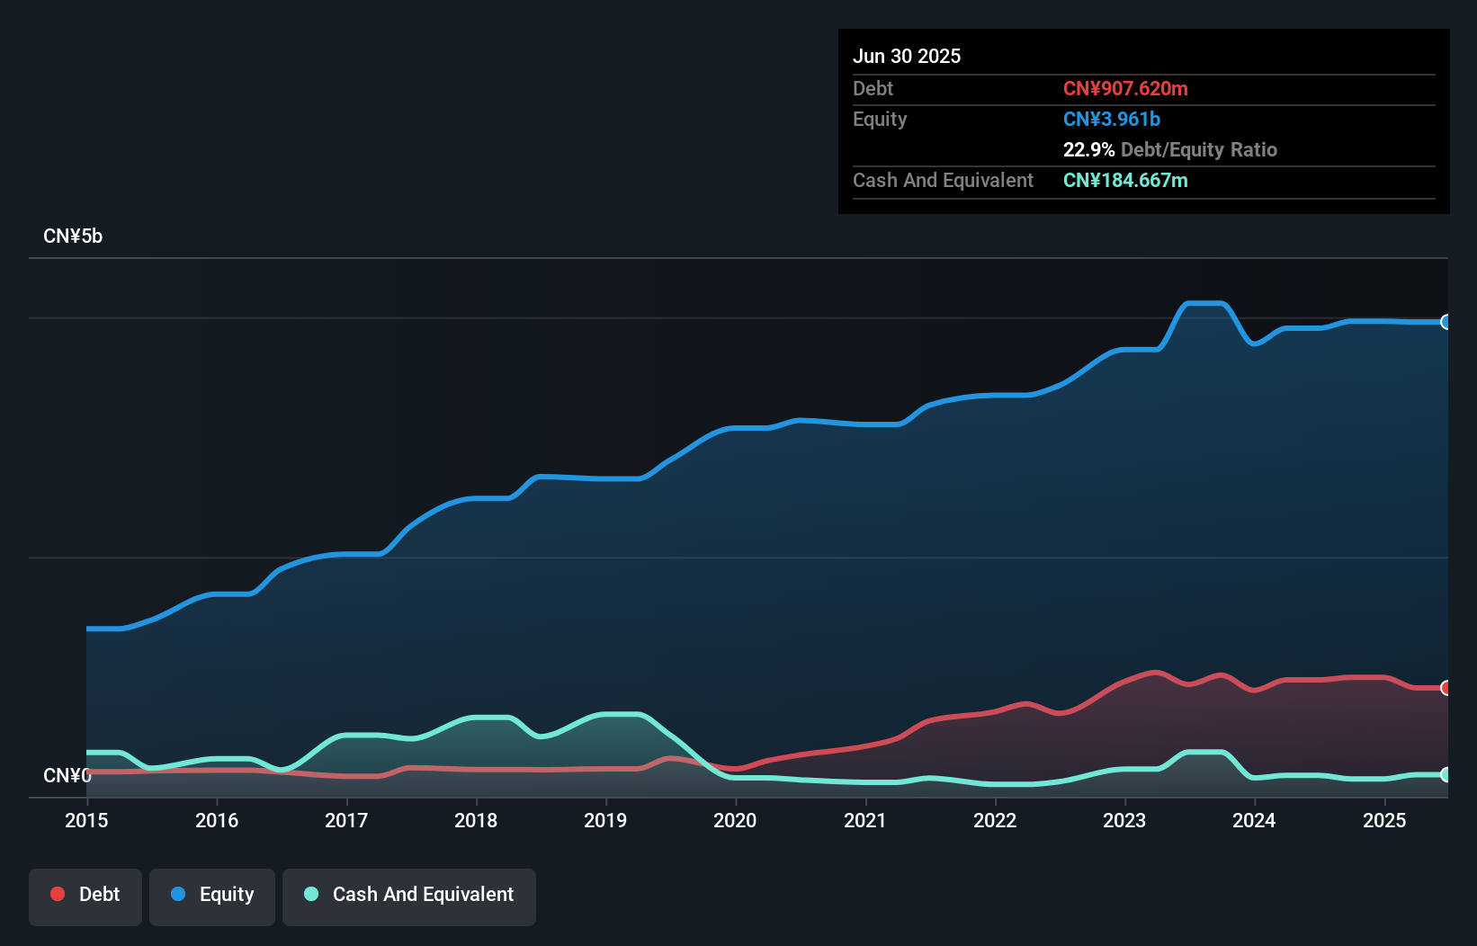Click the teal Cash And Equivalent legend dot
1477x946 pixels.
pyautogui.click(x=309, y=894)
